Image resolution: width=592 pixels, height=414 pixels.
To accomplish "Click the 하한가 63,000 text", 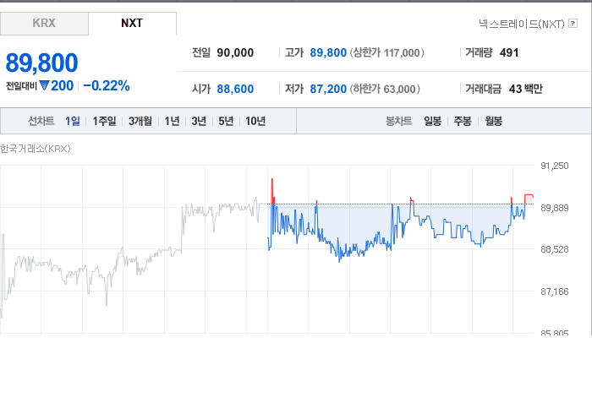I will pyautogui.click(x=385, y=89).
